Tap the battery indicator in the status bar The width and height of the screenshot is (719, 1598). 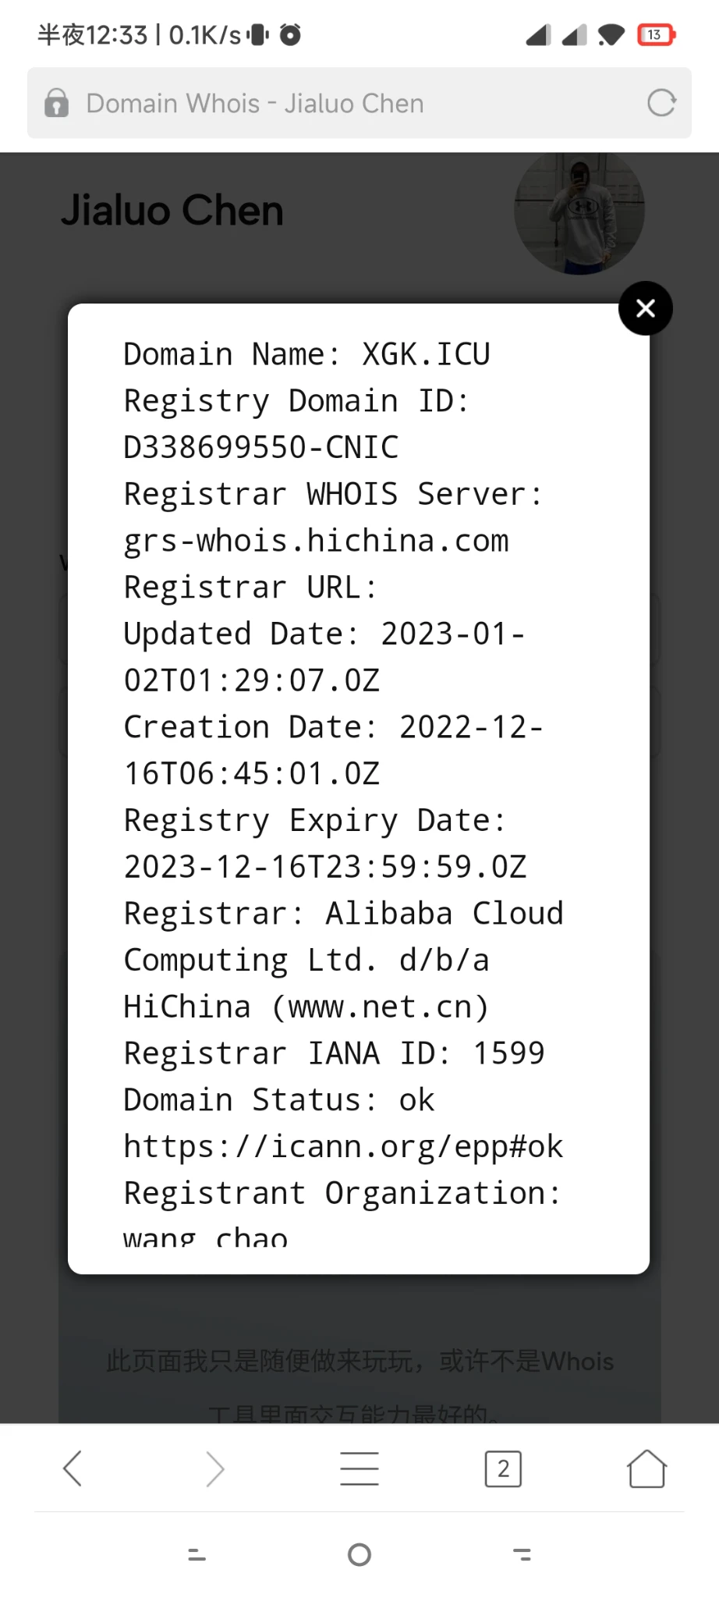click(x=657, y=35)
